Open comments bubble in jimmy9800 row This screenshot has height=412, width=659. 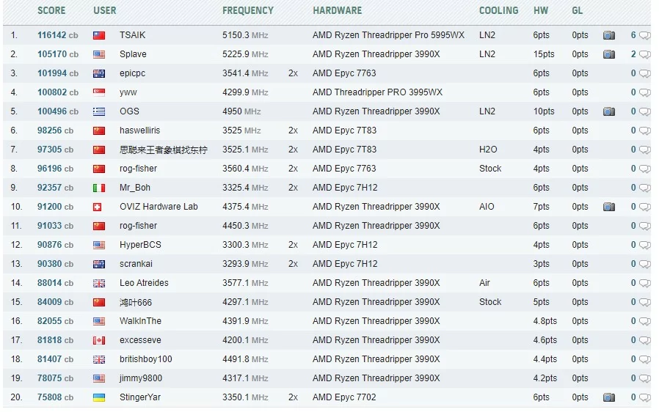tap(645, 379)
